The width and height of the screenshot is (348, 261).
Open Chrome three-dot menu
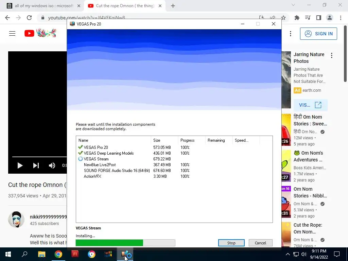(x=341, y=18)
